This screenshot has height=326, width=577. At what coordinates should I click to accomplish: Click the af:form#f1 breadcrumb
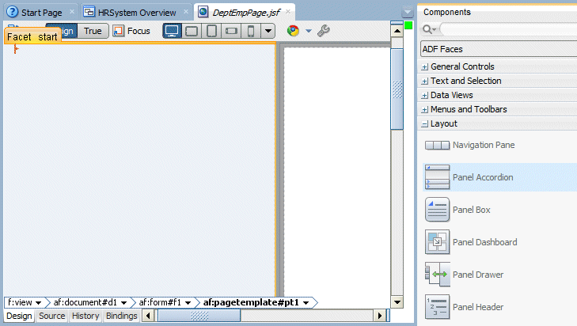click(160, 302)
